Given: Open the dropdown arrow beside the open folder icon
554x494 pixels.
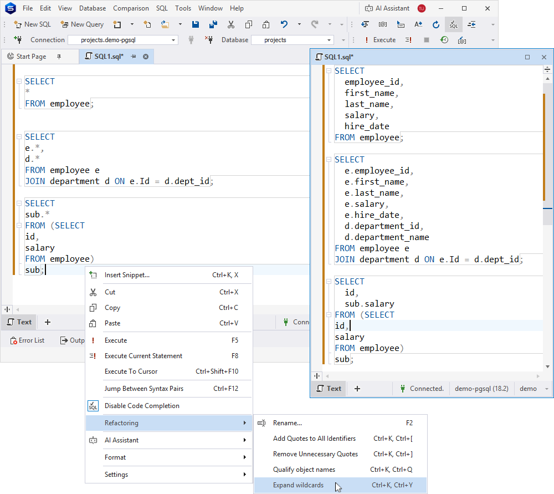Looking at the screenshot, I should (180, 24).
